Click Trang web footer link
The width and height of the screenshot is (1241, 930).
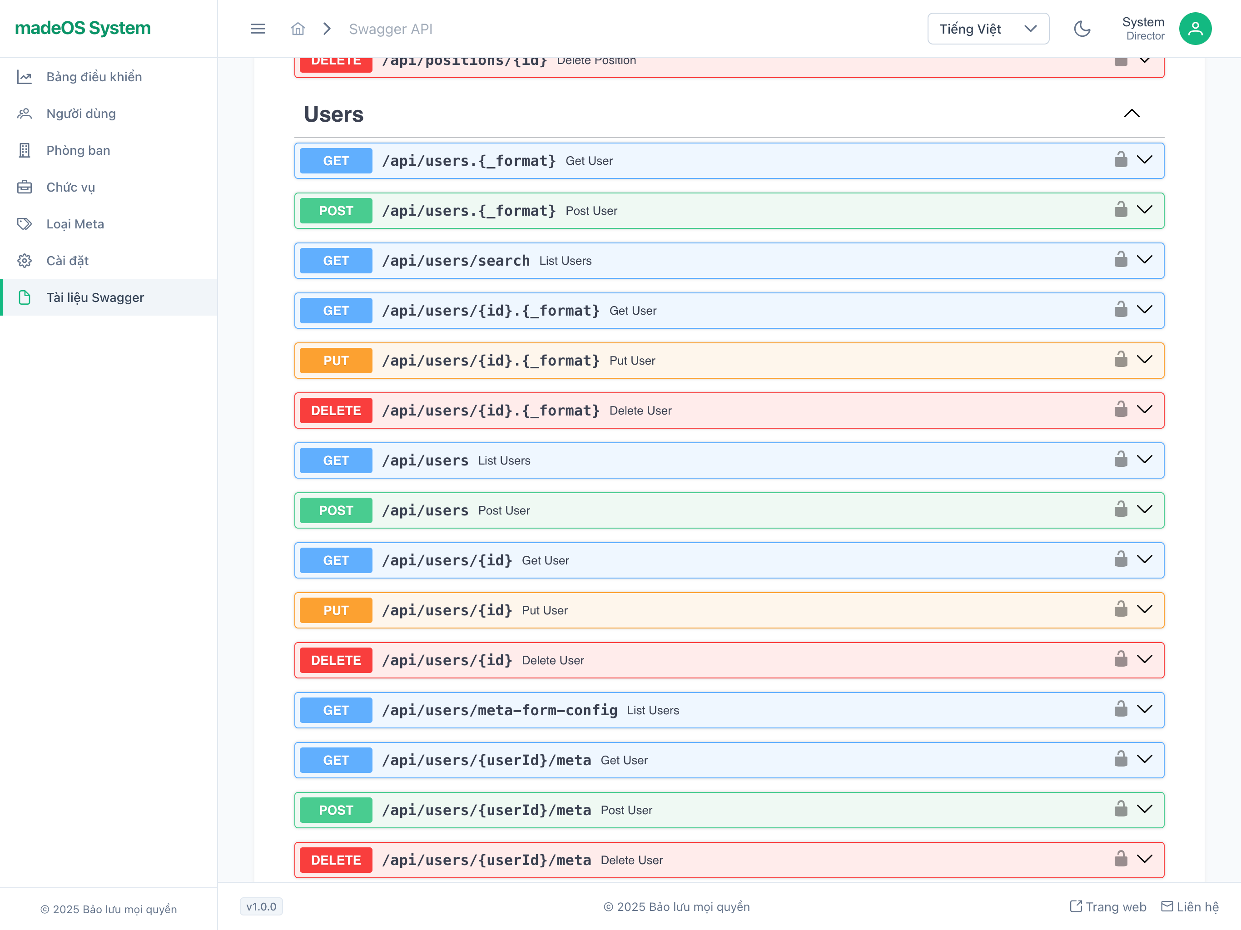[1107, 907]
